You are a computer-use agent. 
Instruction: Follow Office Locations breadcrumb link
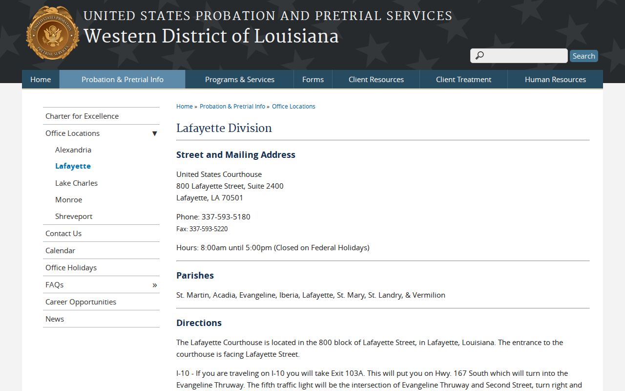tap(293, 107)
